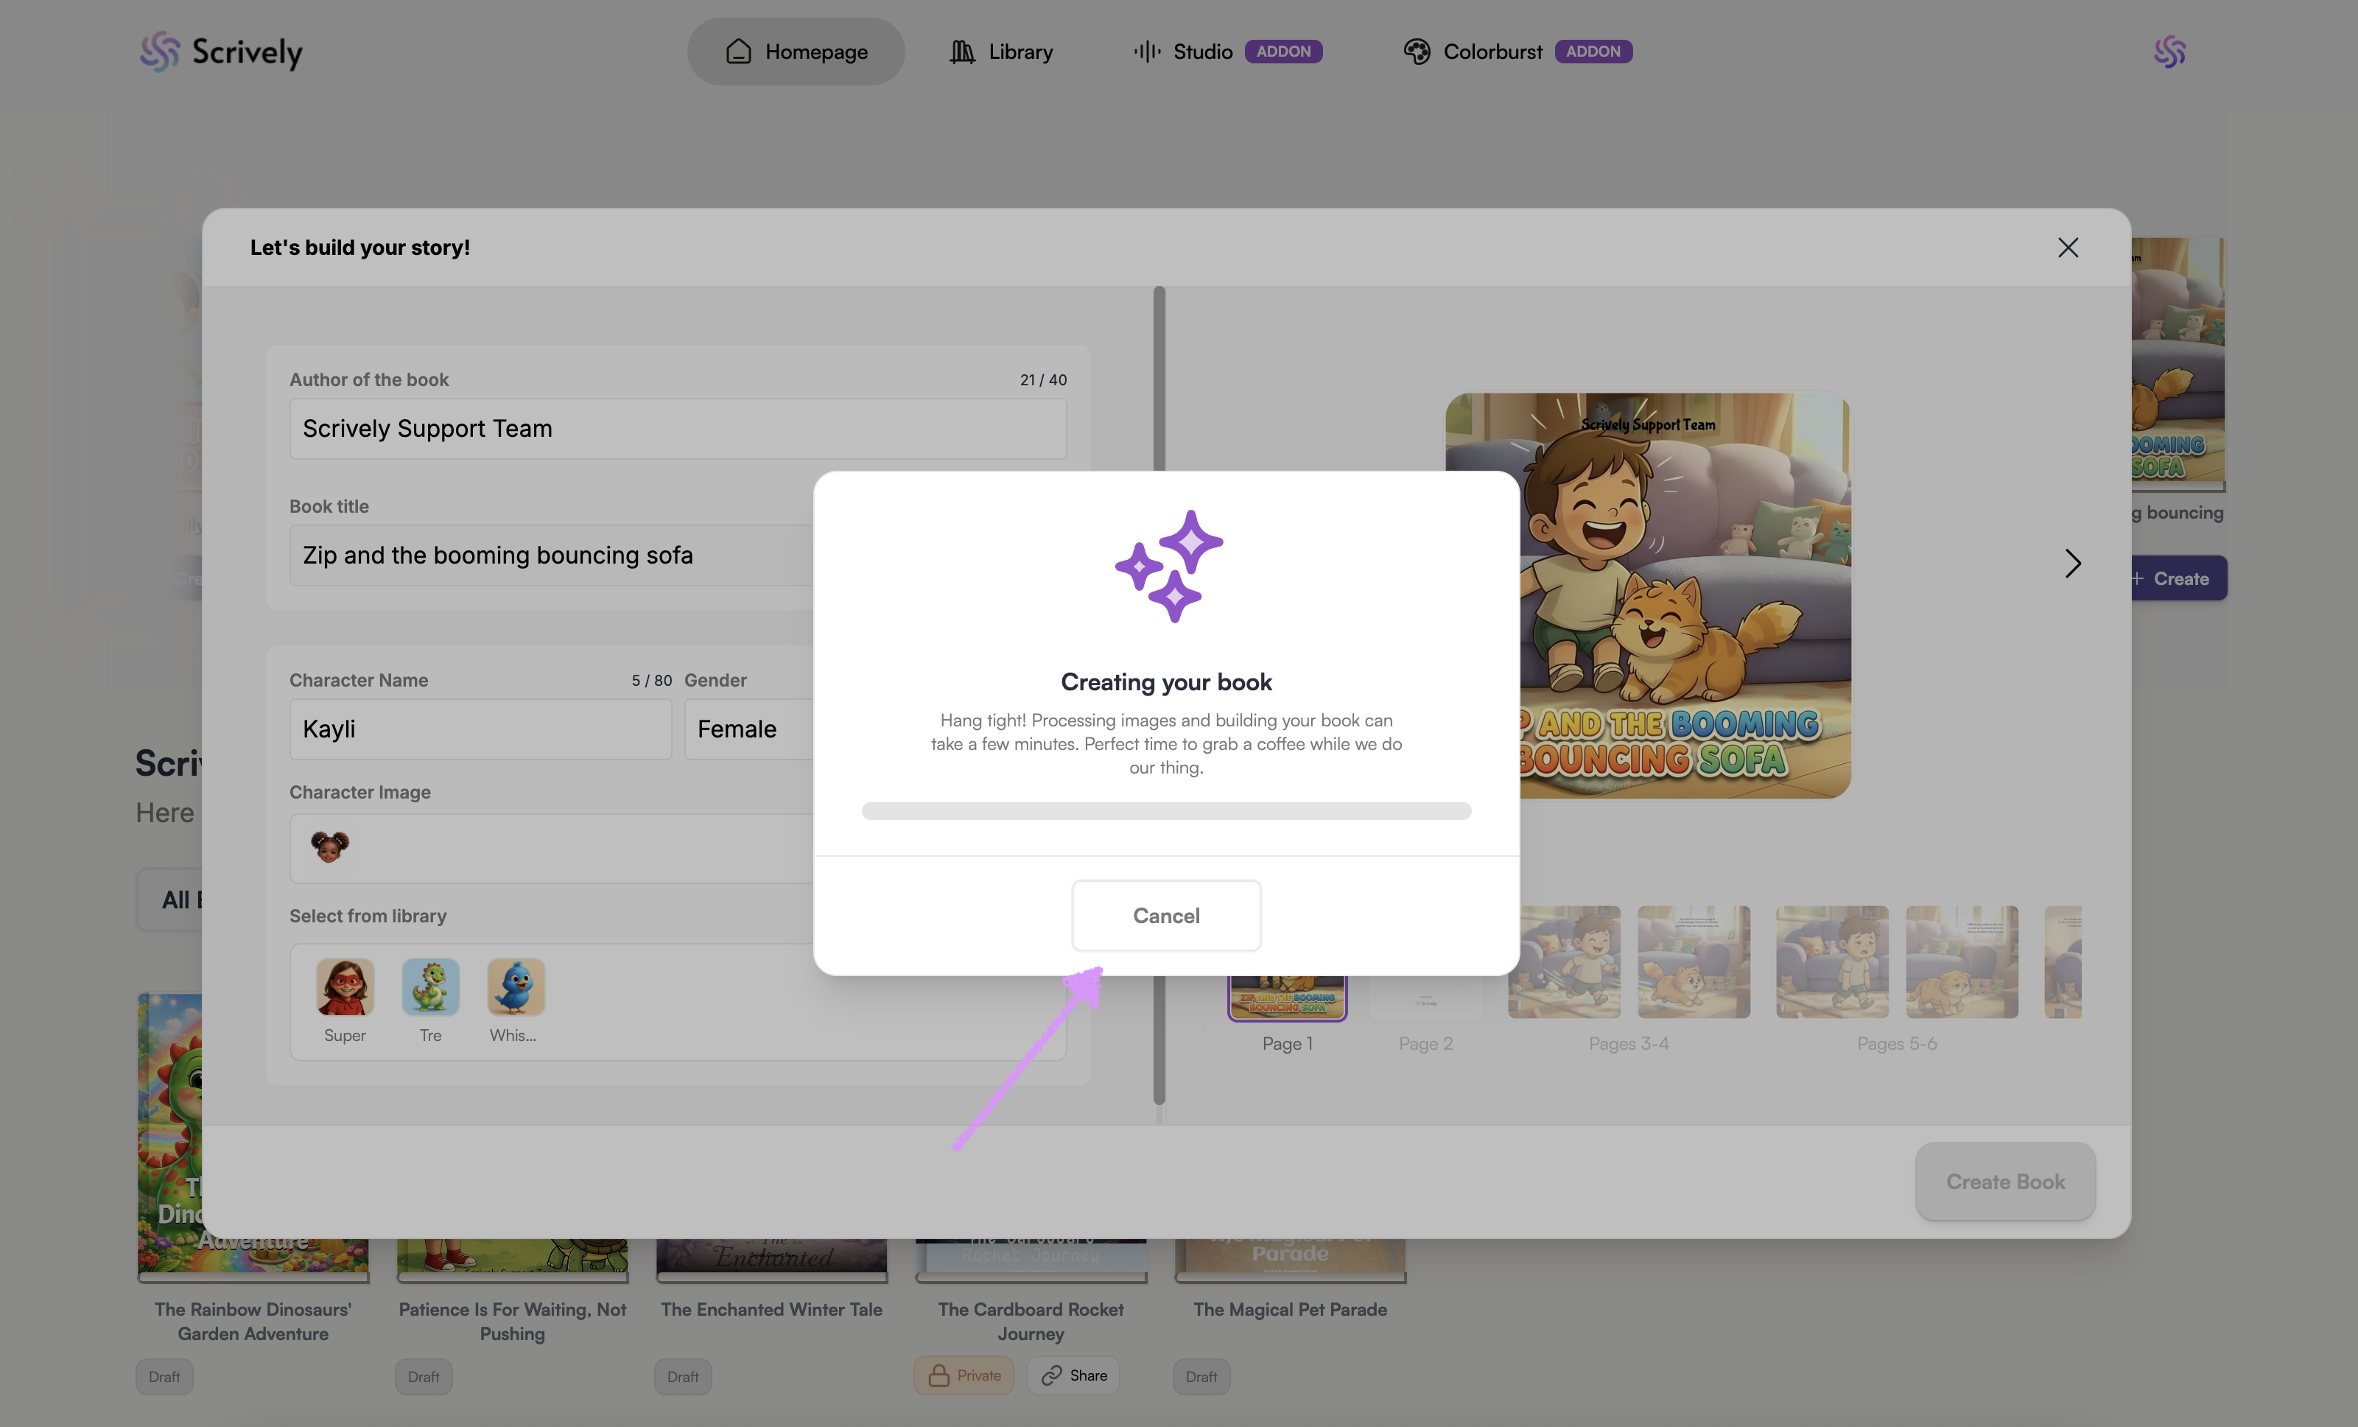Click the sparkle icon in loading dialog
The width and height of the screenshot is (2358, 1427).
(x=1168, y=567)
